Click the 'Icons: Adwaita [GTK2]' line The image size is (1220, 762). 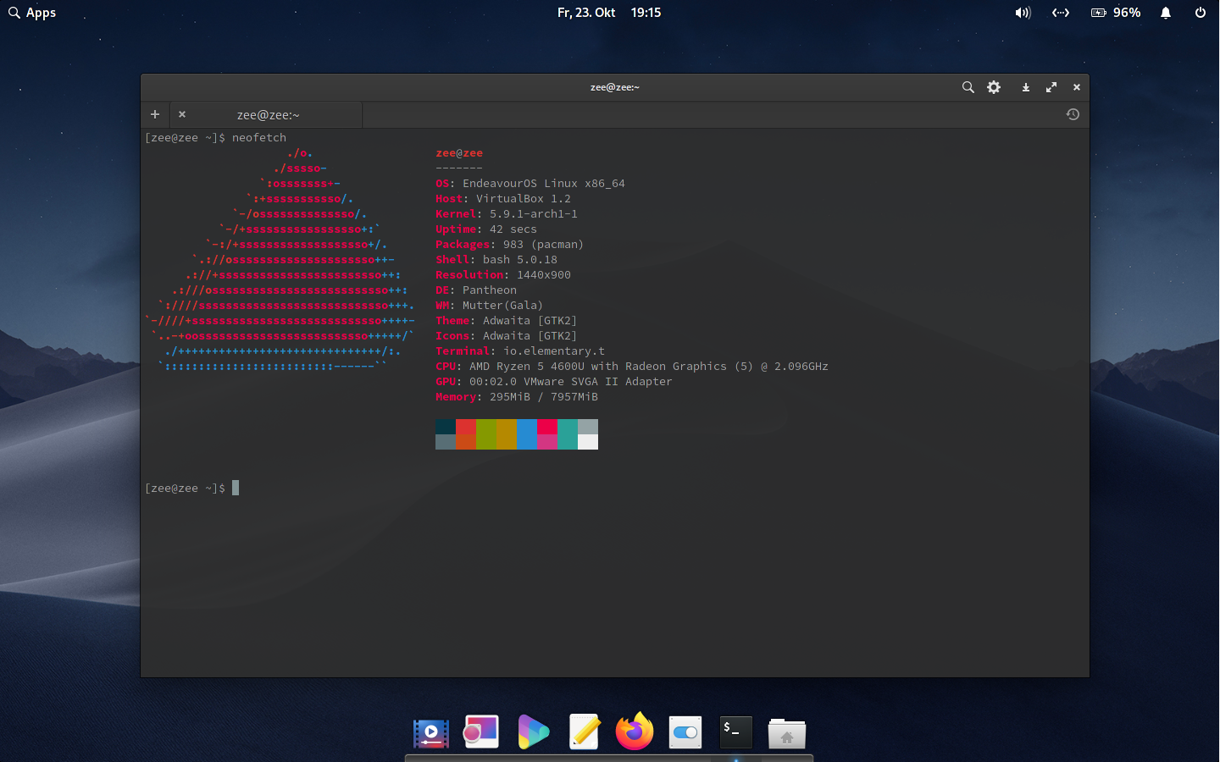click(507, 336)
